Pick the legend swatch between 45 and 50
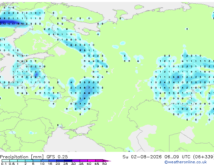The image size is (214, 165). coord(99,161)
